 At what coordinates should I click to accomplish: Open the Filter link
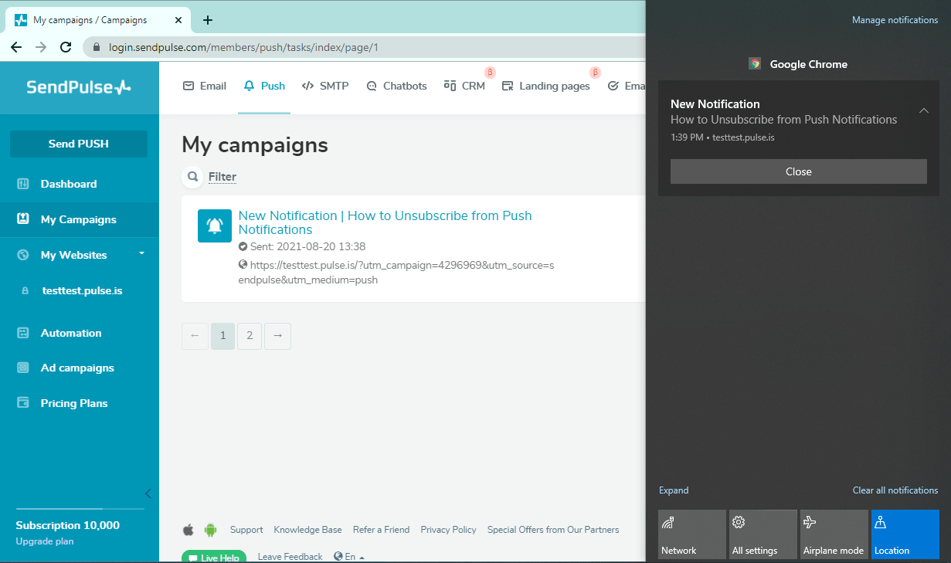222,177
